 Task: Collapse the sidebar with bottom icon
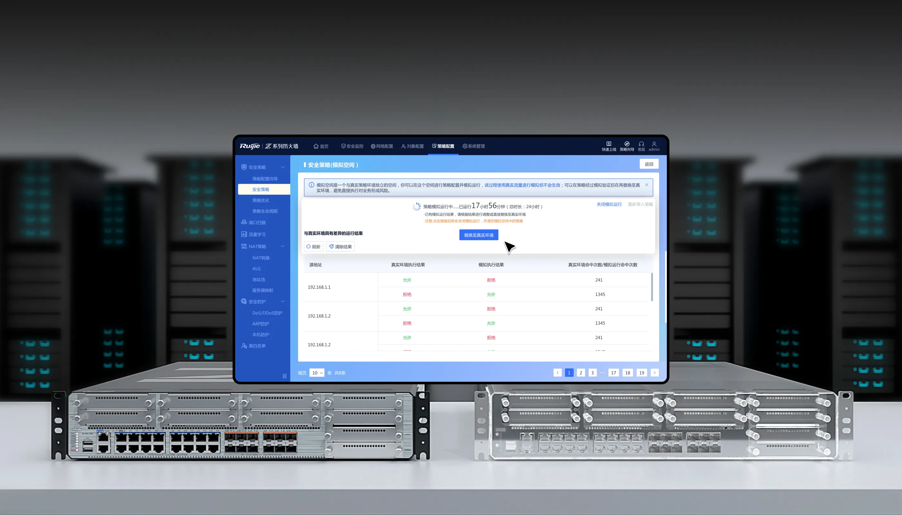pos(284,376)
